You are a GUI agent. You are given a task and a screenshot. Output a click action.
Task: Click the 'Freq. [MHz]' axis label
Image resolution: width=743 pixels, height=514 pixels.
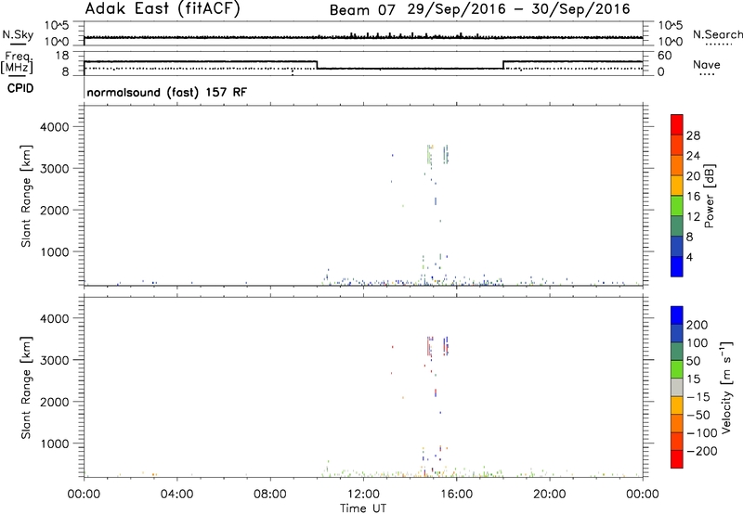tap(17, 62)
